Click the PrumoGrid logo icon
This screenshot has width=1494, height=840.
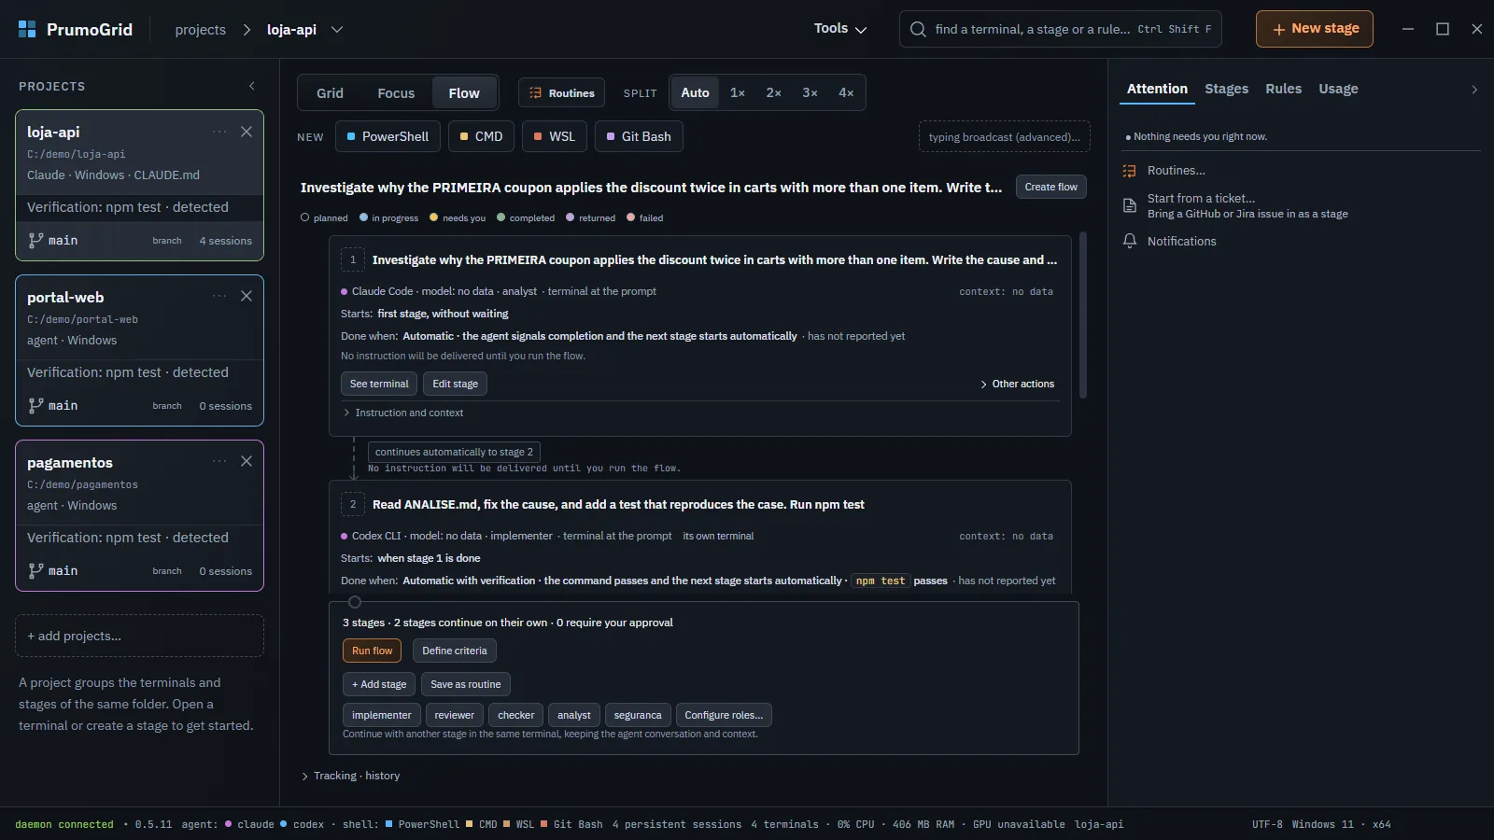pyautogui.click(x=27, y=29)
